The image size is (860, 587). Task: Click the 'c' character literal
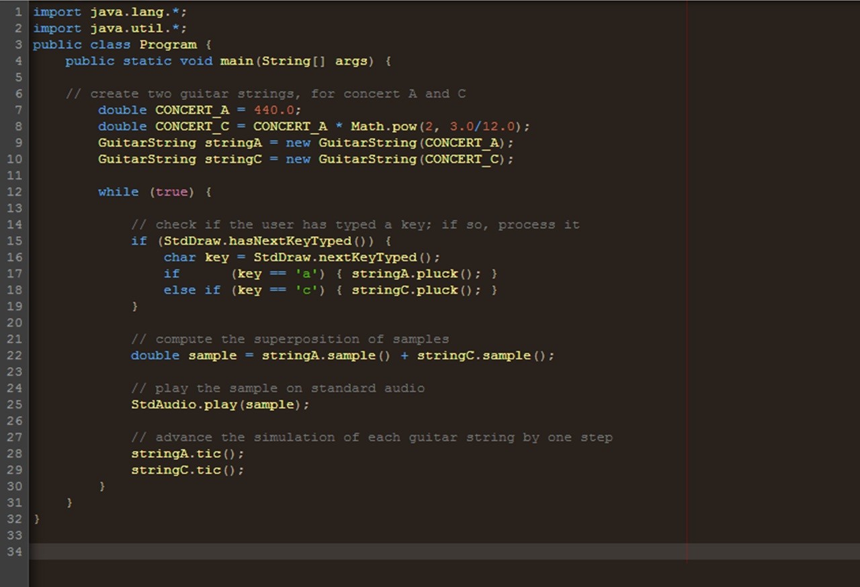(x=306, y=290)
